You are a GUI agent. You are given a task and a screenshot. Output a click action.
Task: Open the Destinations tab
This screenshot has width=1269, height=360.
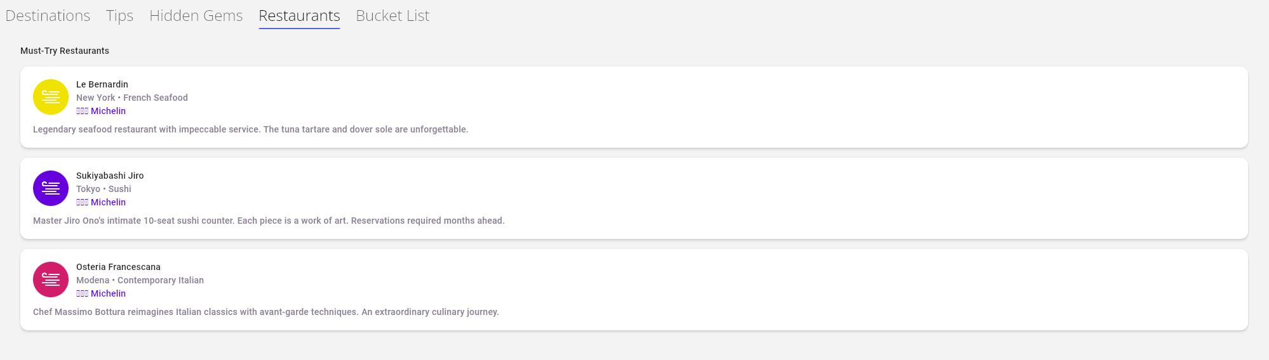pos(48,16)
